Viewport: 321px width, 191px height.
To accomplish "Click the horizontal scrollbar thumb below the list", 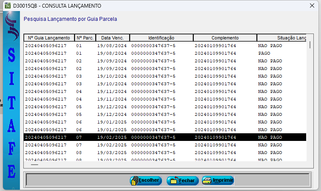I will coord(34,164).
